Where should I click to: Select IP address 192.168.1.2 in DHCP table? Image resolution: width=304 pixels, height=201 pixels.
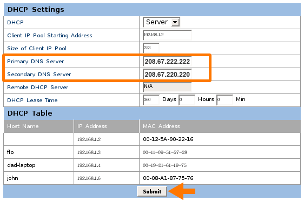click(x=89, y=139)
